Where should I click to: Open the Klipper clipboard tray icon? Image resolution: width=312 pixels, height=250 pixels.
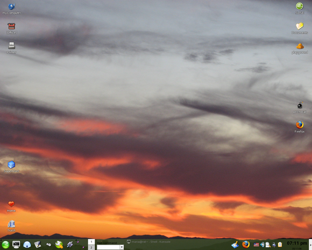(x=280, y=245)
